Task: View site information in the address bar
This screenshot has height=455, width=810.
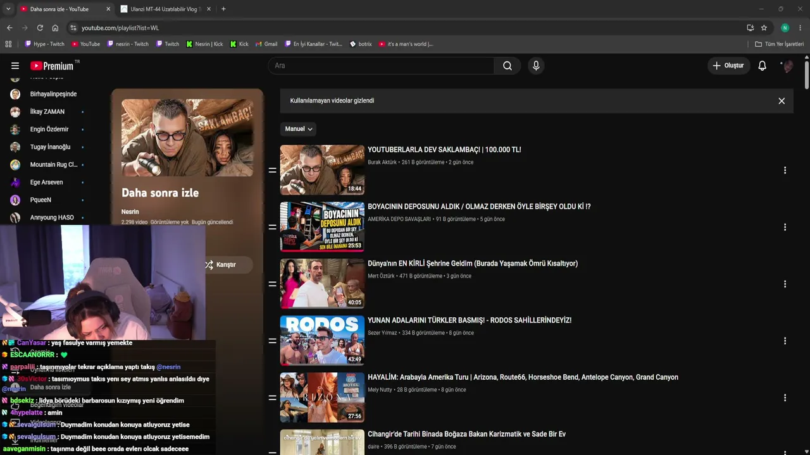Action: click(x=73, y=28)
